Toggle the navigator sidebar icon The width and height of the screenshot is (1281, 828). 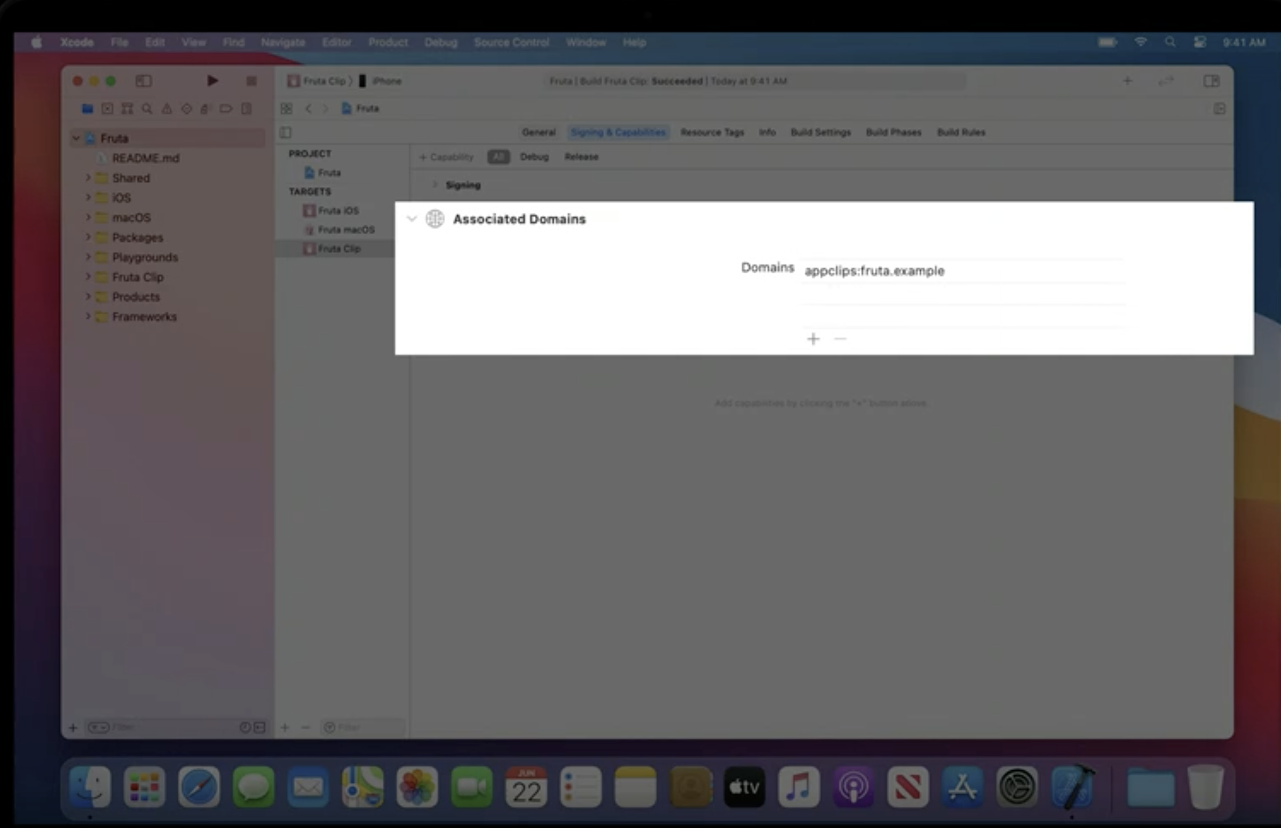click(x=143, y=81)
